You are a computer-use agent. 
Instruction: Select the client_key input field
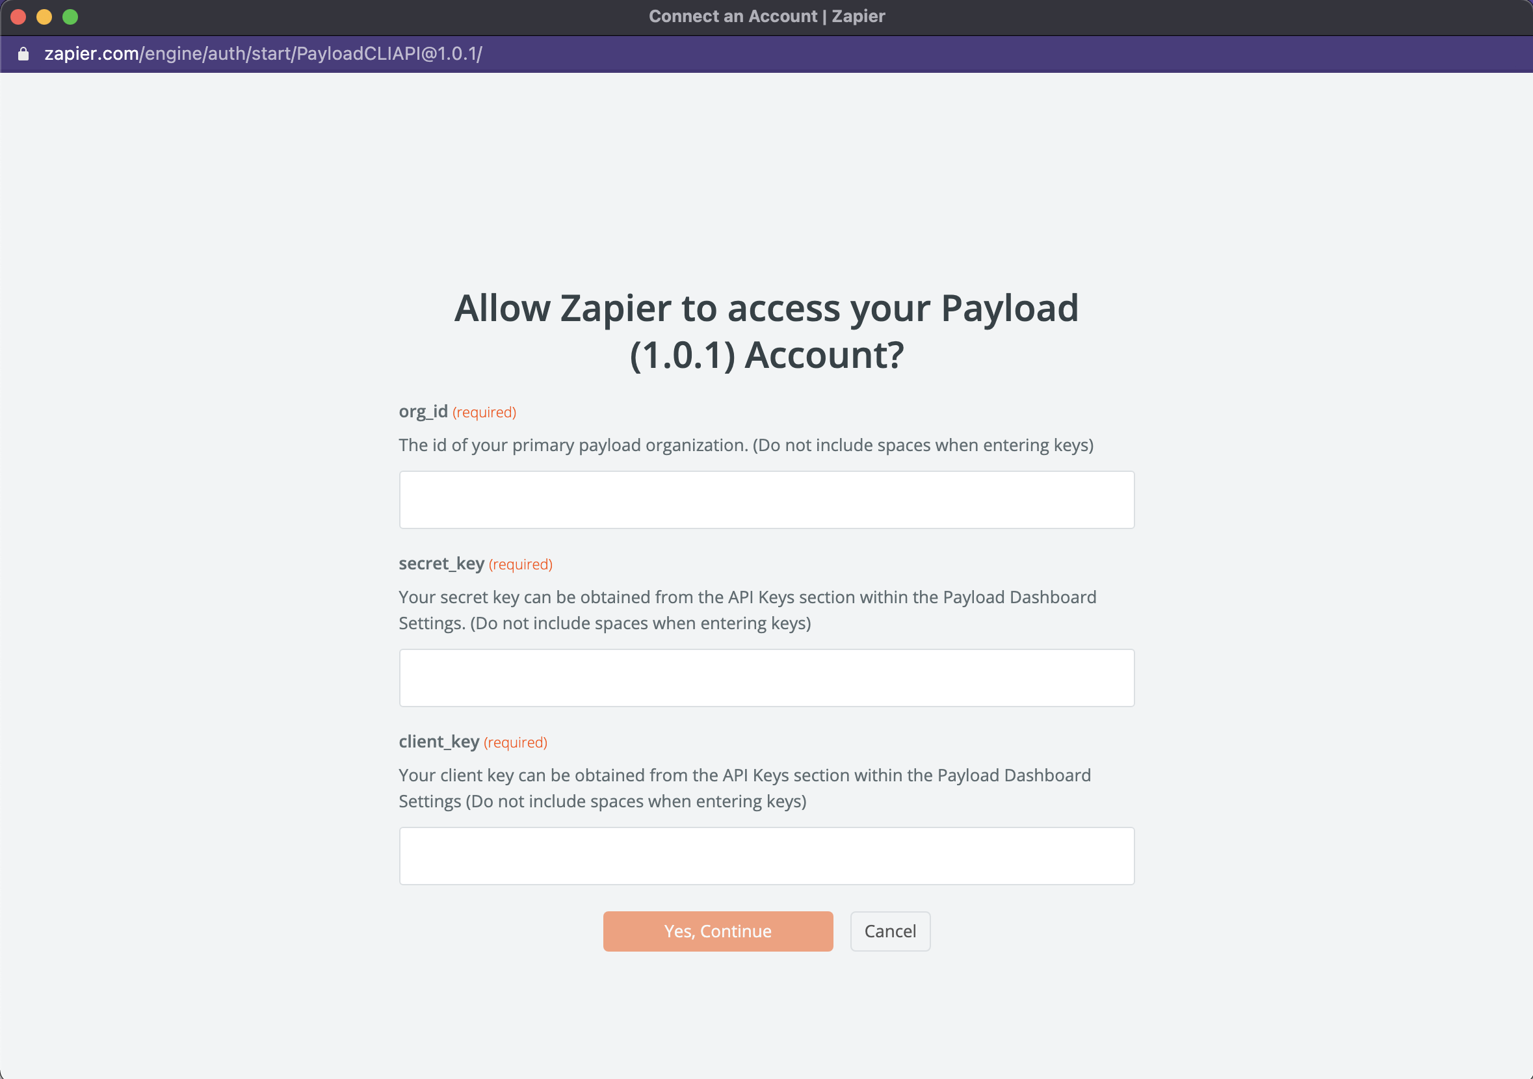(766, 856)
